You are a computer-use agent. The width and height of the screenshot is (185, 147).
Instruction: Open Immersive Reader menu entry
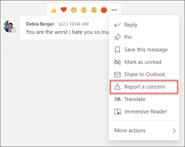pyautogui.click(x=144, y=111)
